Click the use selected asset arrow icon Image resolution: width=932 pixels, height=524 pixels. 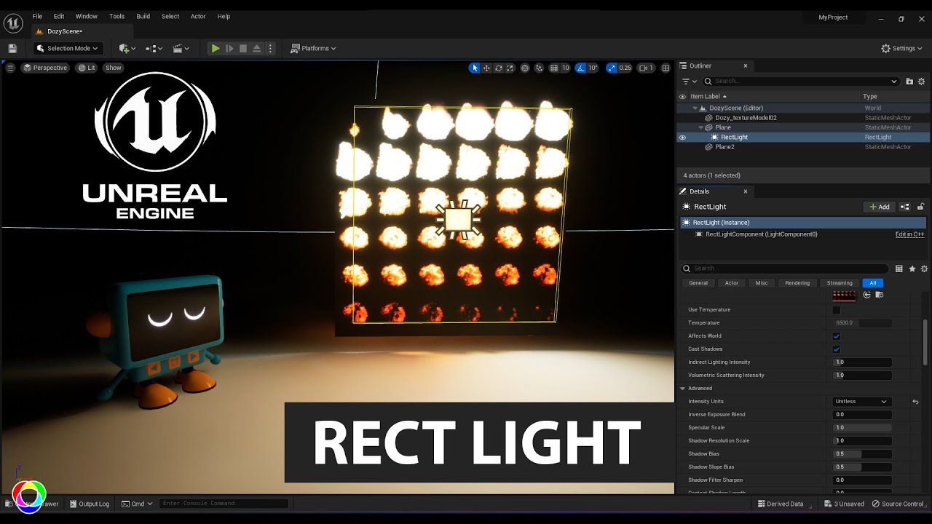click(866, 295)
